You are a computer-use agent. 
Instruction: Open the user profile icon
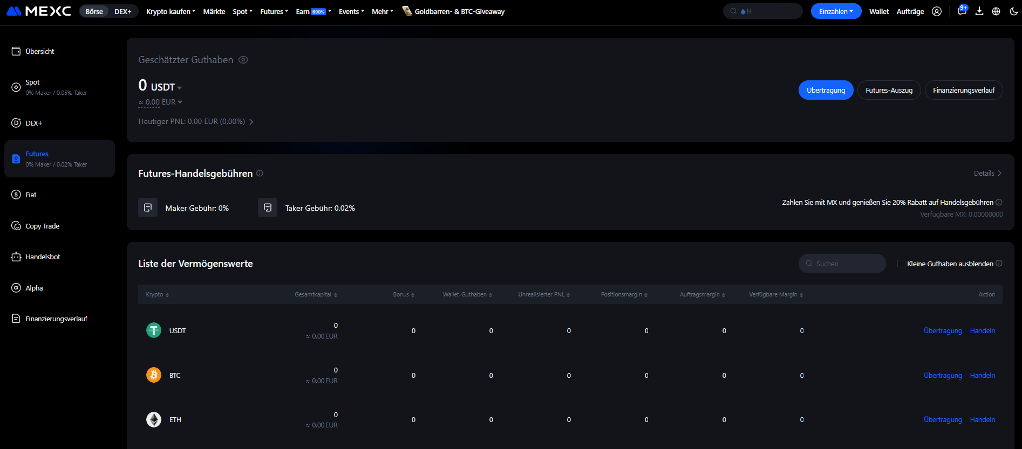(937, 11)
